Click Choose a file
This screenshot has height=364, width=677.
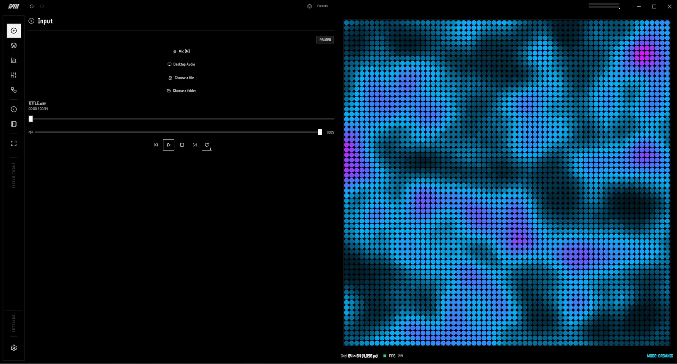[181, 78]
